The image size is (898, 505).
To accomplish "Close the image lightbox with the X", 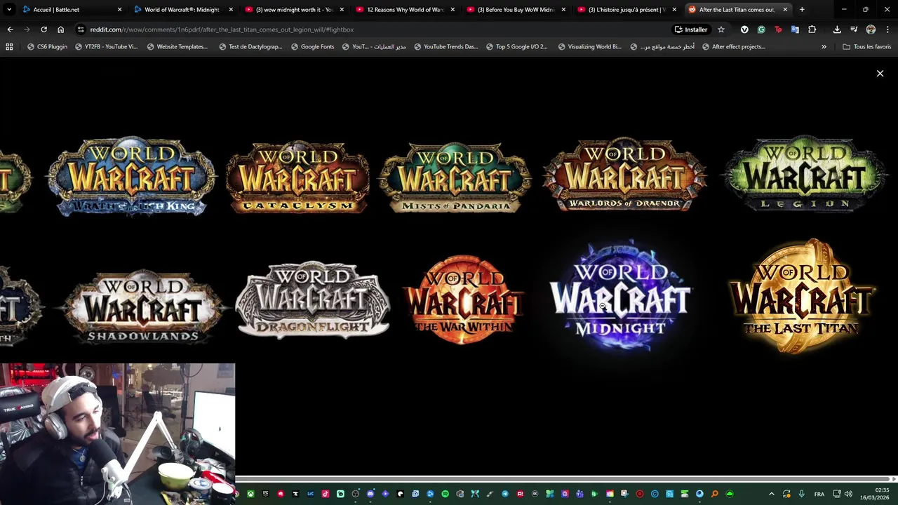I will coord(880,73).
